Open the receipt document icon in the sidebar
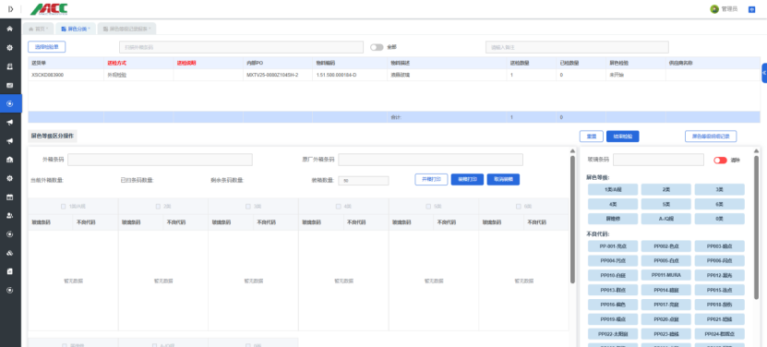The width and height of the screenshot is (767, 347). (10, 66)
